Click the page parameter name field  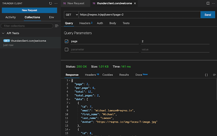coord(104,41)
